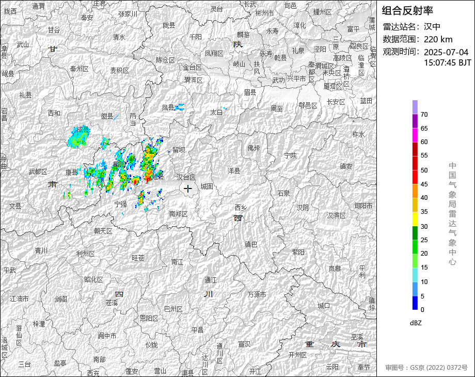
Task: Pick the bright red 45-50 dBZ swatch
Action: click(x=415, y=177)
